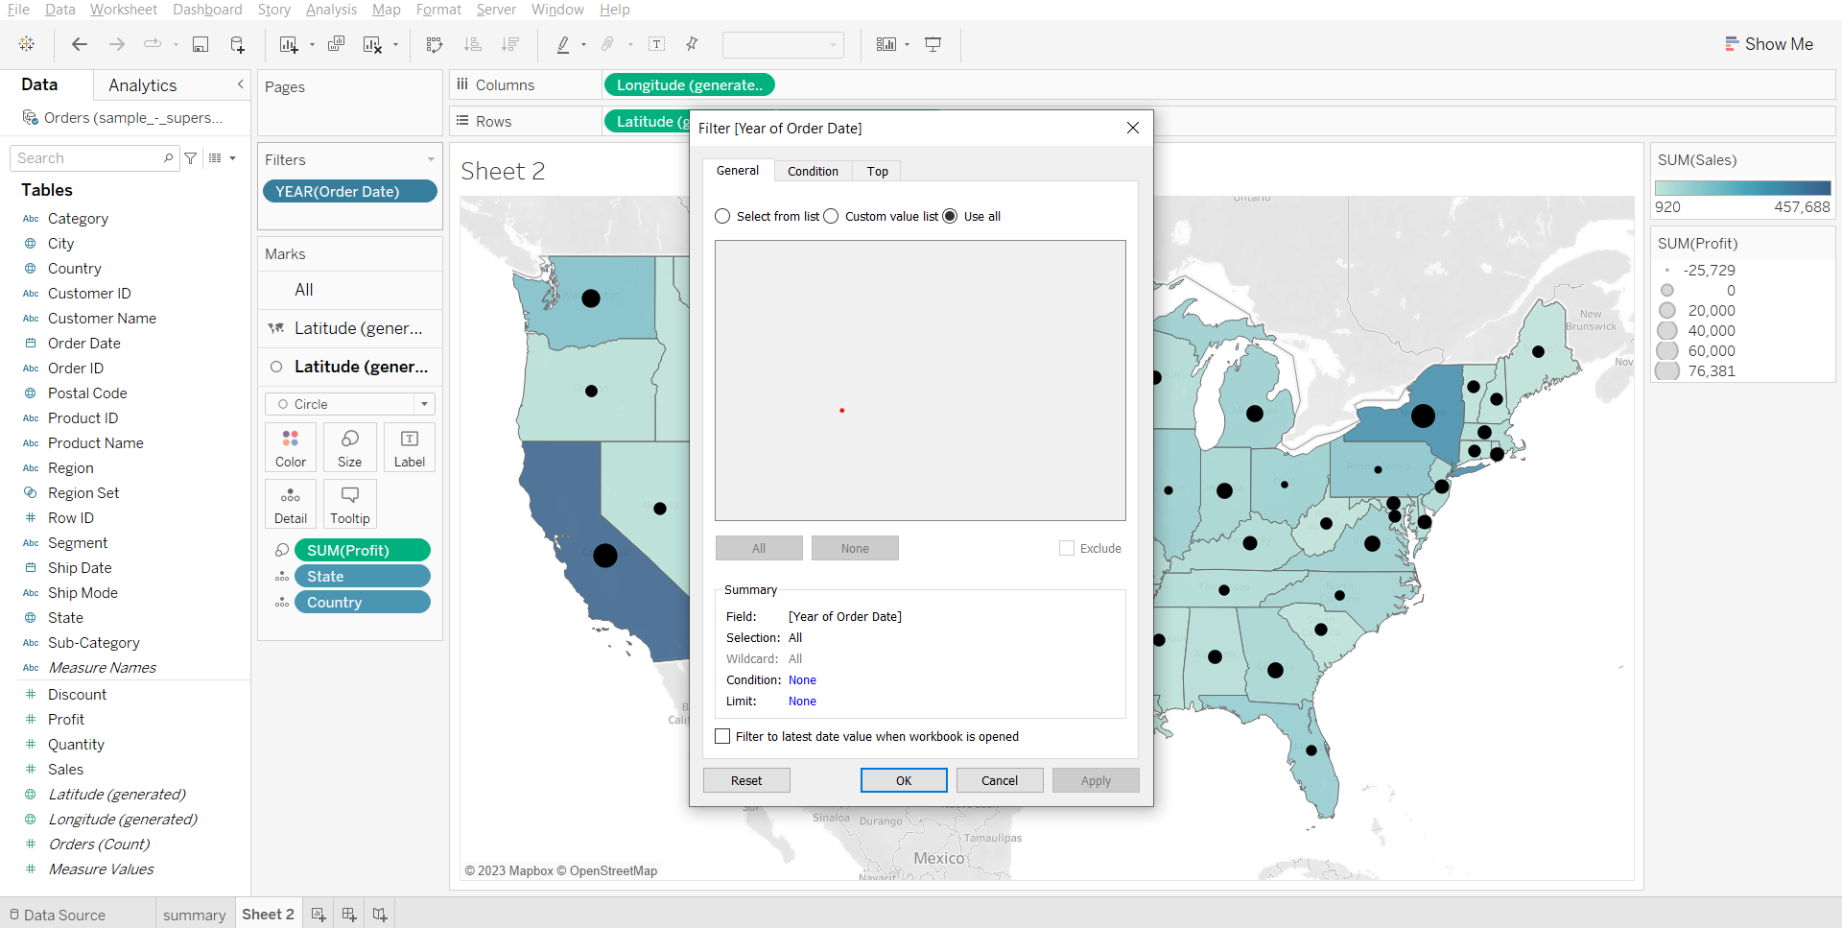Open the Filters shelf dropdown arrow
Screen dimensions: 1842x928
(x=431, y=160)
